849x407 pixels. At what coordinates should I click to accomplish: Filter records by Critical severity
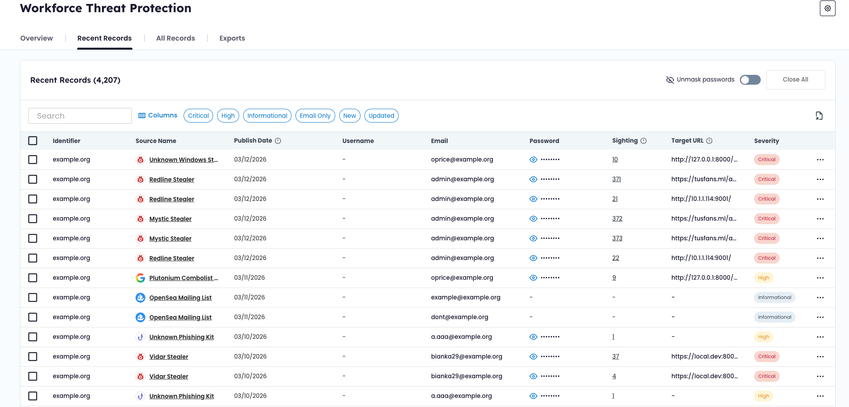pos(198,116)
